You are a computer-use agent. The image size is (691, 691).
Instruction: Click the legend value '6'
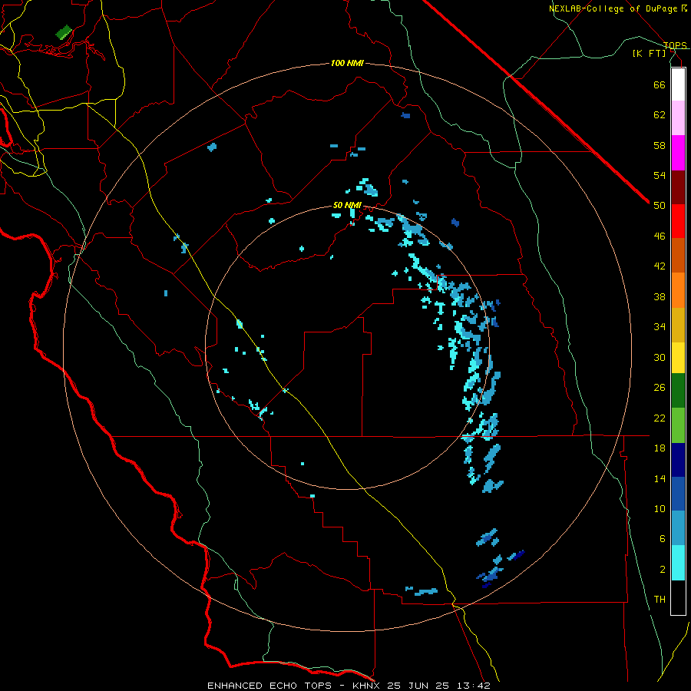[x=663, y=539]
